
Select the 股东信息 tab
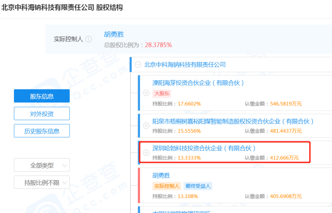point(42,96)
